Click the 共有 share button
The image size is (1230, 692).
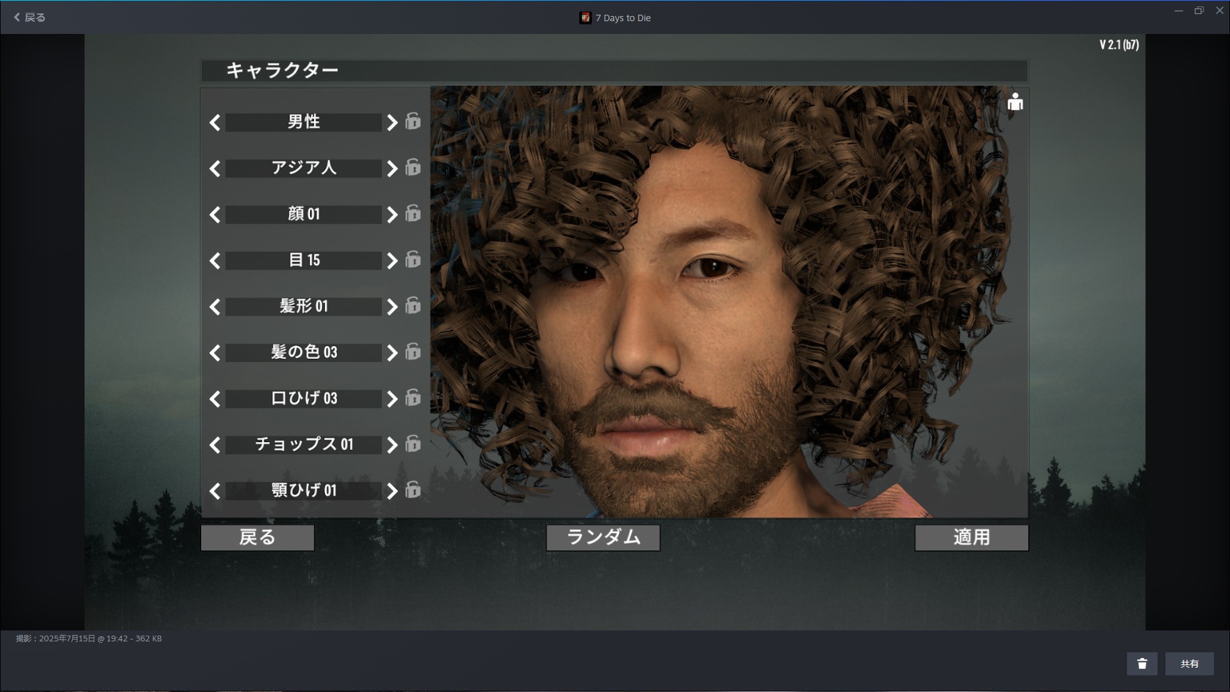(1189, 664)
